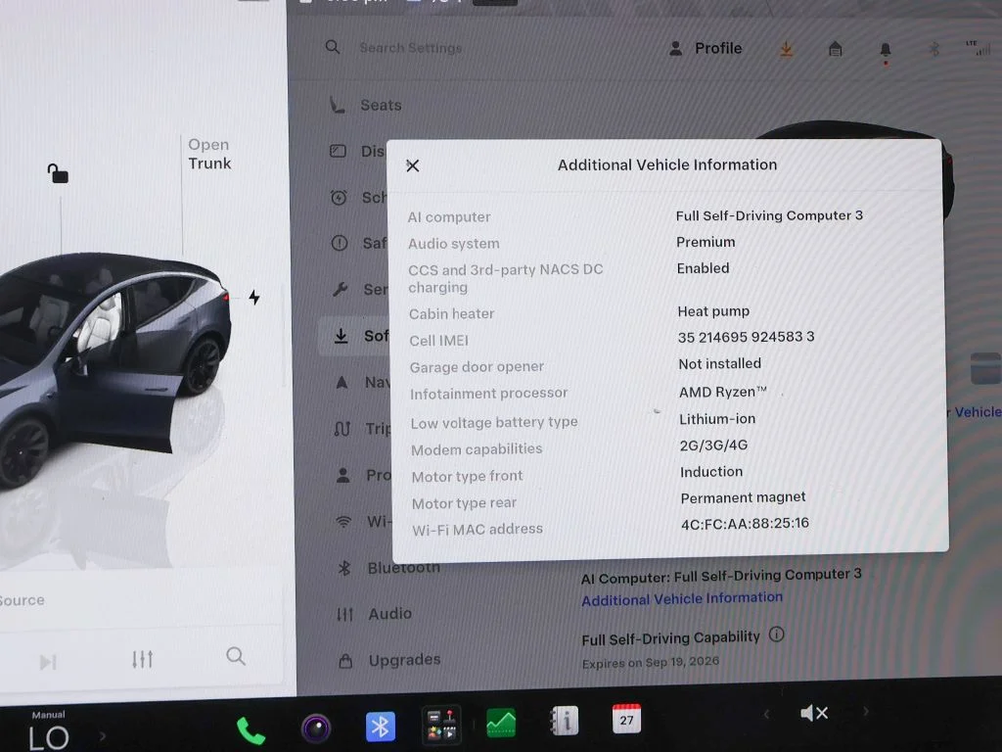The width and height of the screenshot is (1002, 752).
Task: Tap the Display settings screen icon
Action: 338,151
